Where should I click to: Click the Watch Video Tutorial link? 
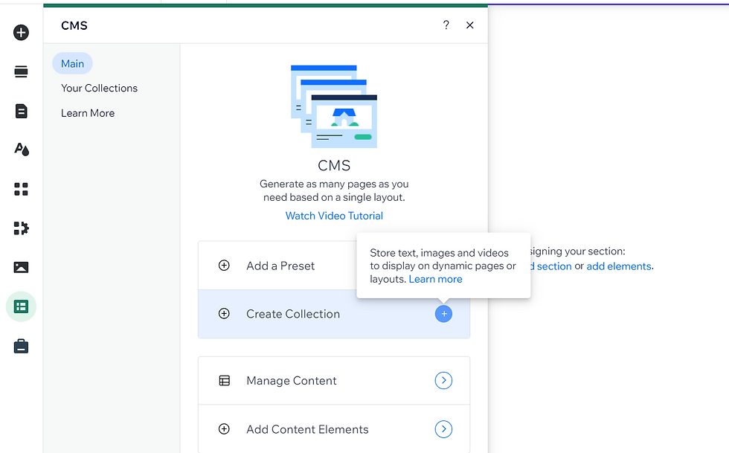click(x=334, y=216)
